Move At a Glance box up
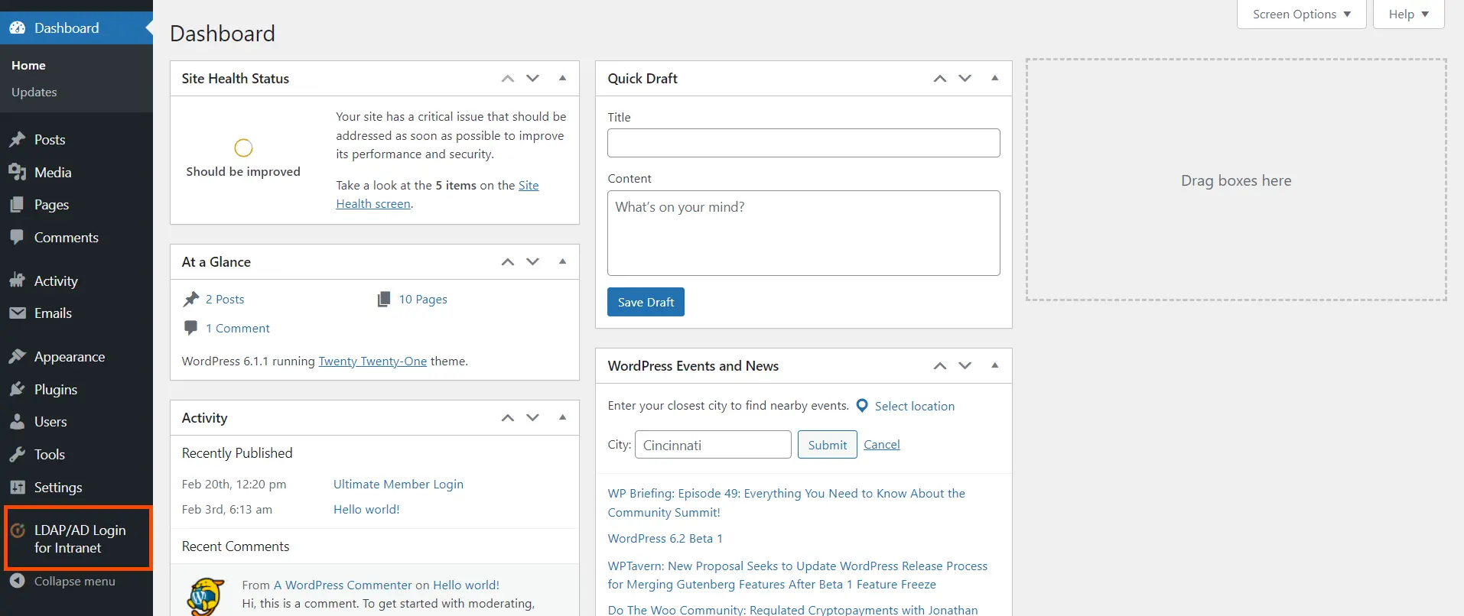 click(508, 262)
